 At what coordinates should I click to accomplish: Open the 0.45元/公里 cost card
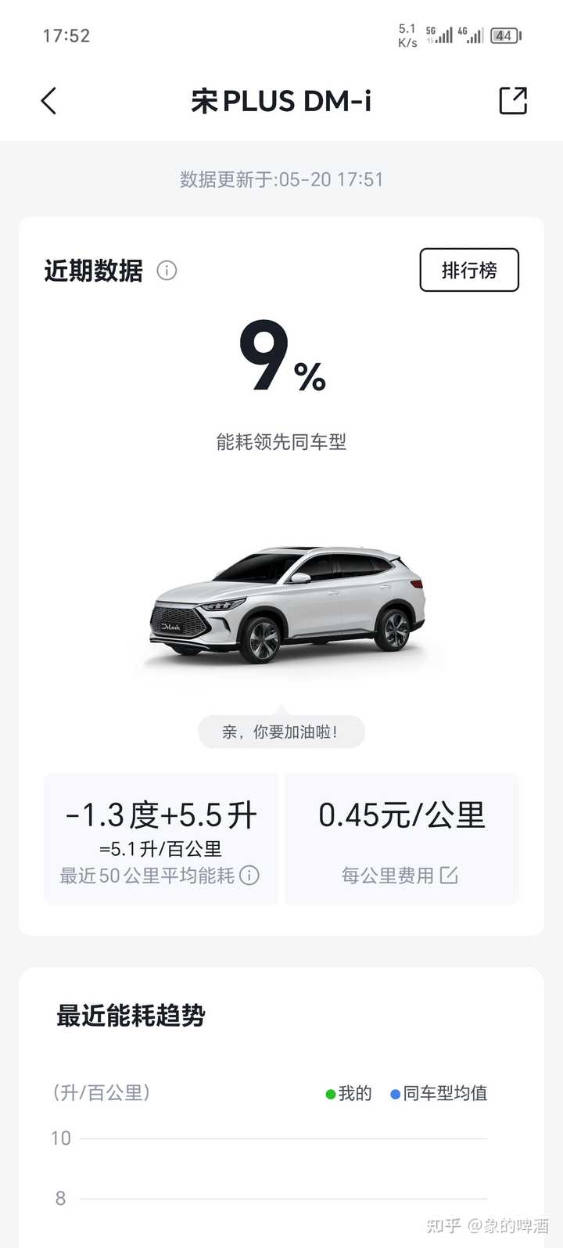pos(402,839)
